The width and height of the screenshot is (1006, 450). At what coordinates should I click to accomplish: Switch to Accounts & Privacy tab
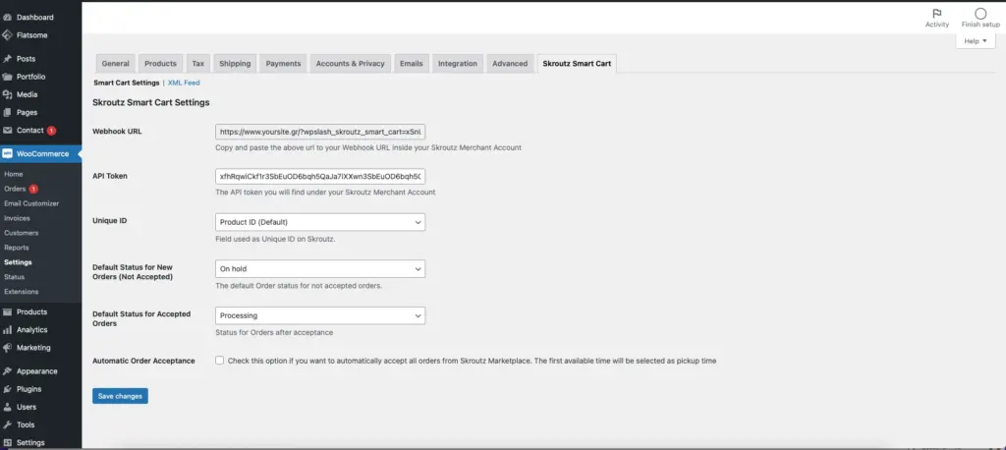351,64
